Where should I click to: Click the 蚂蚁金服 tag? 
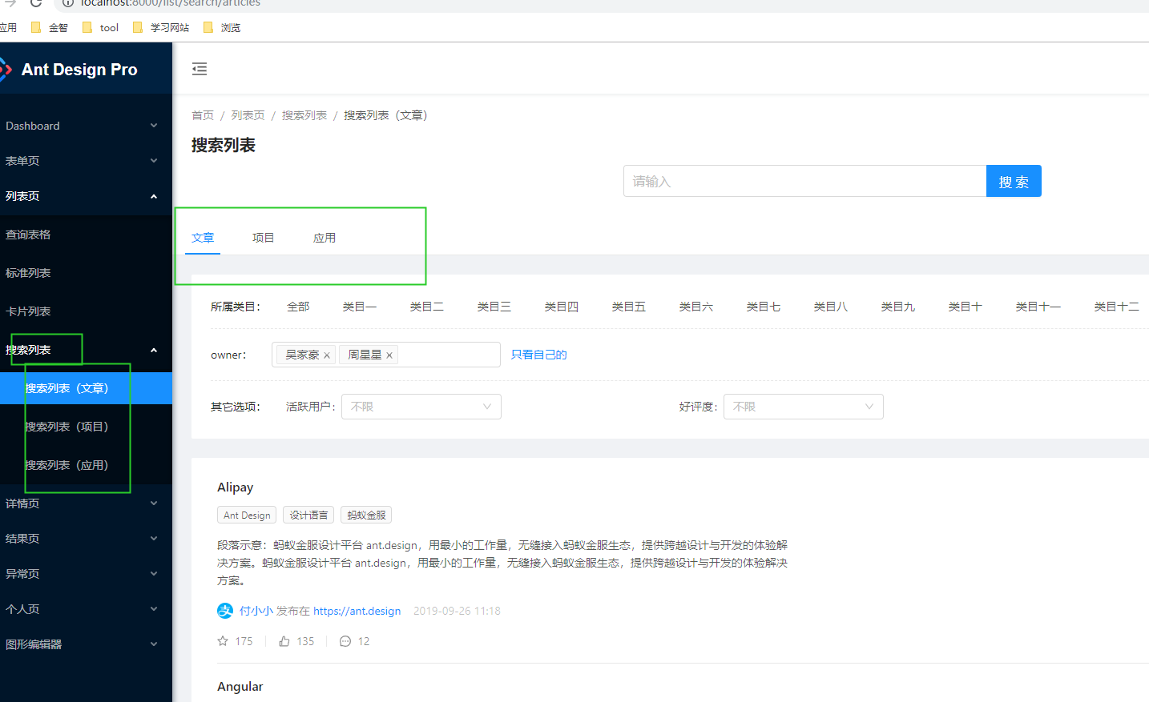366,515
